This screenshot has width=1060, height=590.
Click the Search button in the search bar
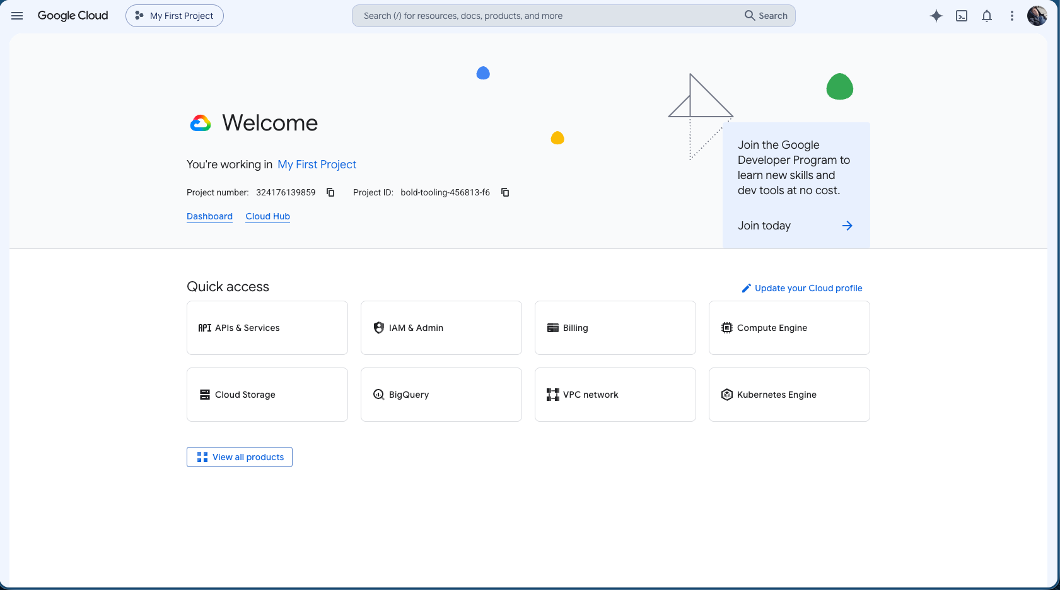[x=766, y=16]
